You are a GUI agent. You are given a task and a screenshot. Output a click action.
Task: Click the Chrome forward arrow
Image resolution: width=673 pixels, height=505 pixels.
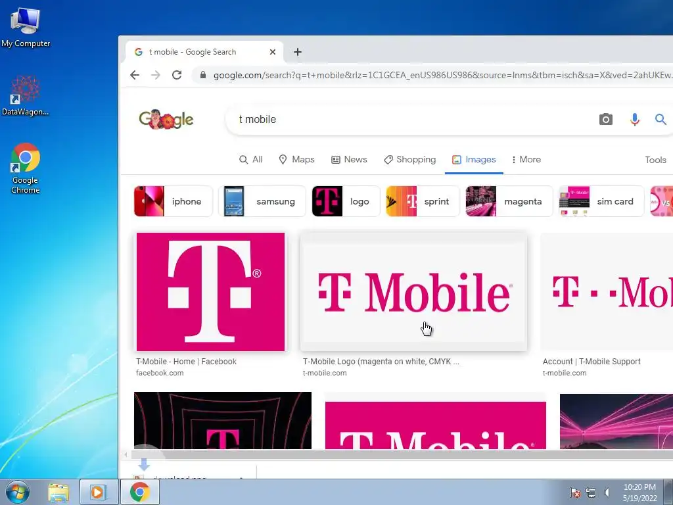click(156, 75)
